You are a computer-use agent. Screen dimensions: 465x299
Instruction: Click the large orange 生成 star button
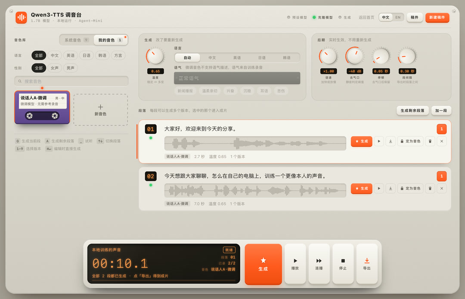pos(263,264)
